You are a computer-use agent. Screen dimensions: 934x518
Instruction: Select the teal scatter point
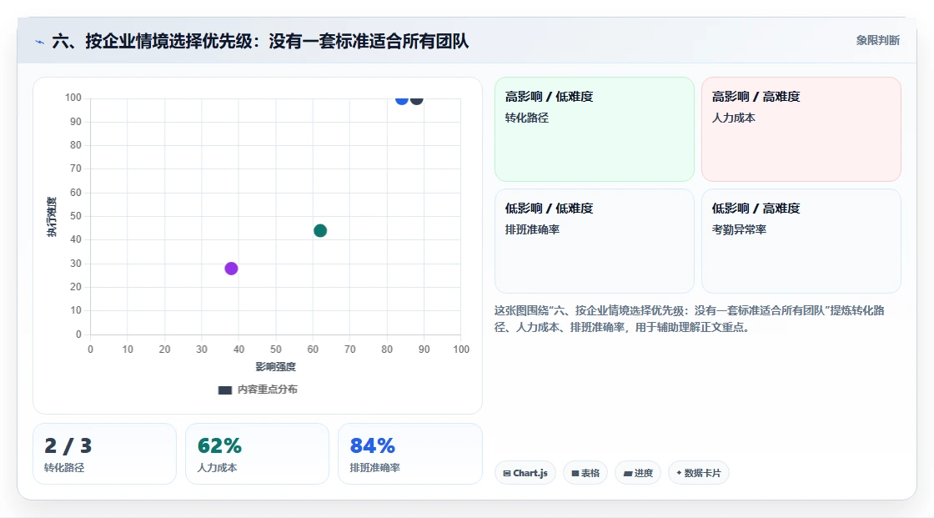(x=320, y=231)
